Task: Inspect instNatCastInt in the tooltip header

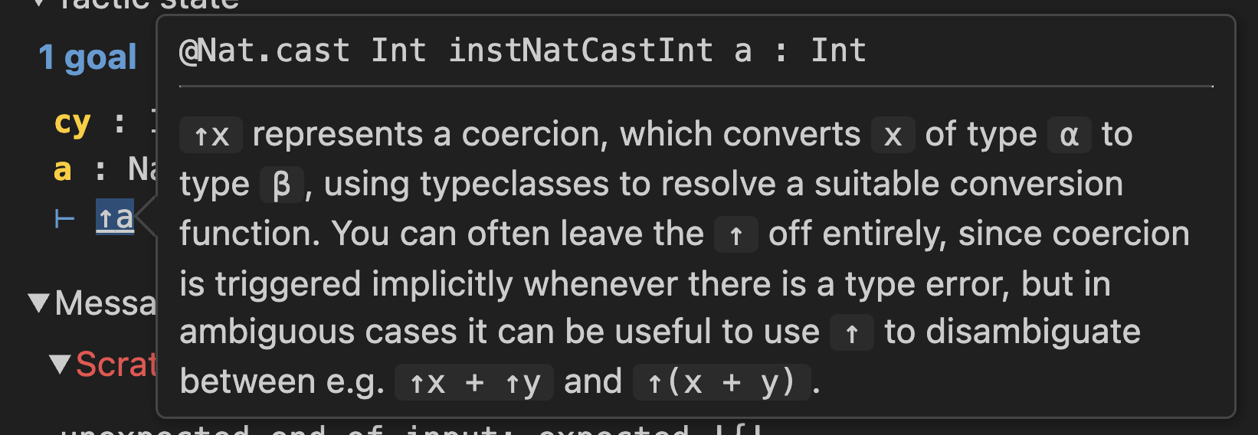Action: pyautogui.click(x=581, y=51)
